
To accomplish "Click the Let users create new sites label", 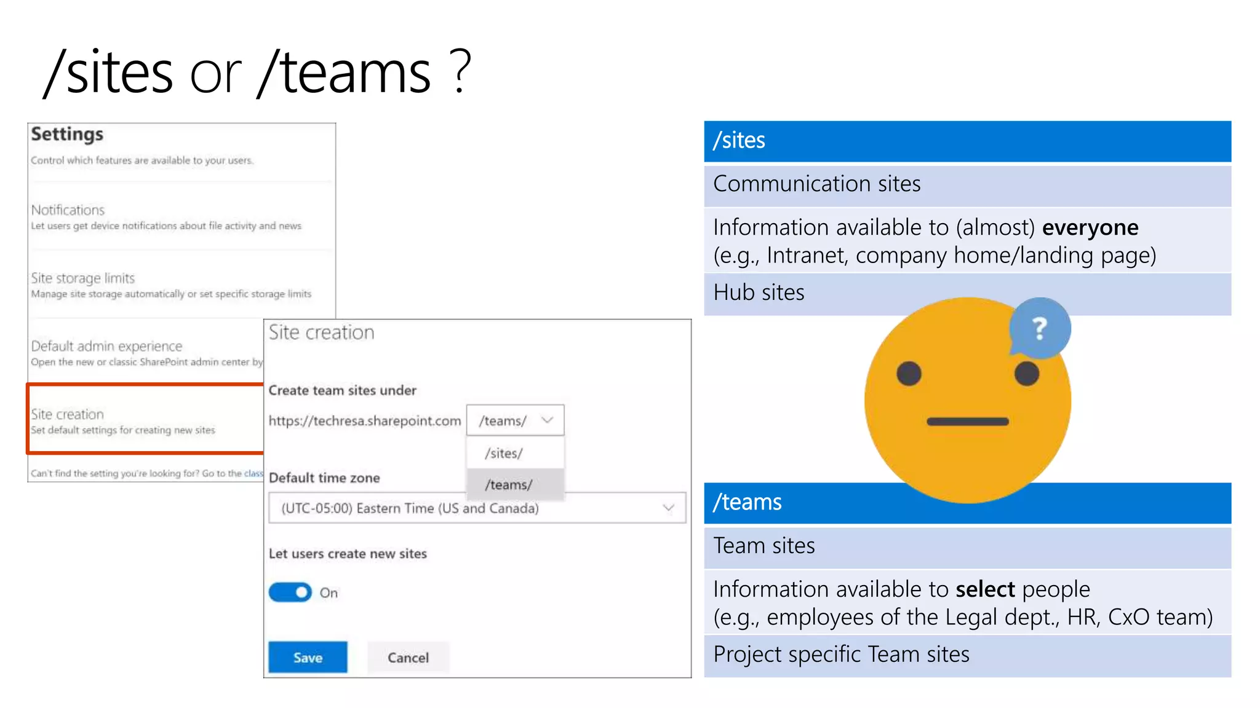I will tap(348, 554).
